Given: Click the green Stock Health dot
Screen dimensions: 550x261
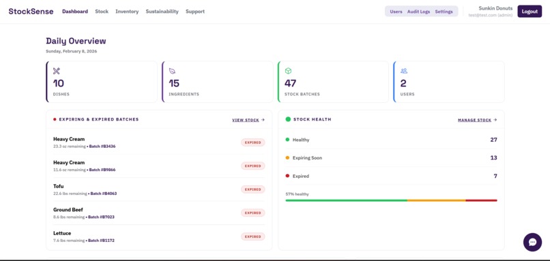Looking at the screenshot, I should (x=288, y=119).
